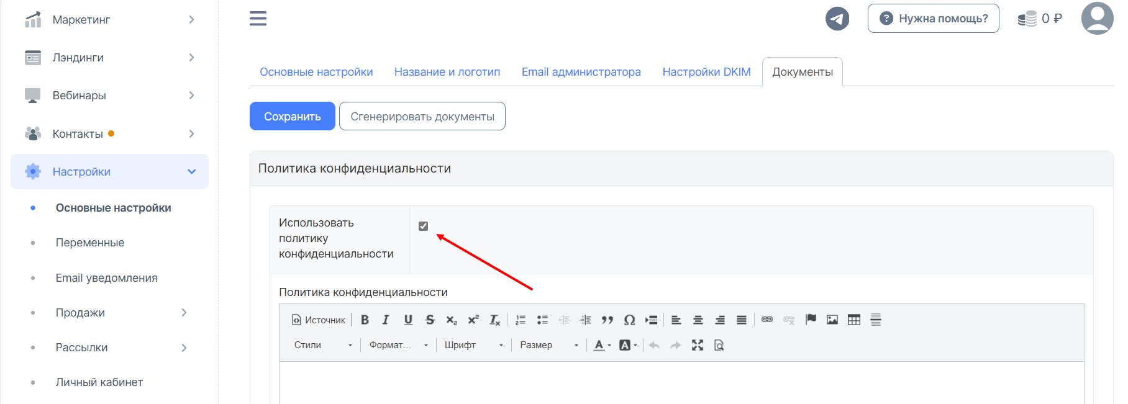Preview the document in editor
Screen dimensions: 1128x404
click(x=719, y=345)
